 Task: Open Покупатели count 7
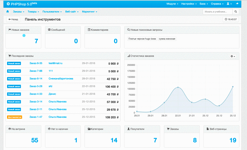[x=155, y=140]
